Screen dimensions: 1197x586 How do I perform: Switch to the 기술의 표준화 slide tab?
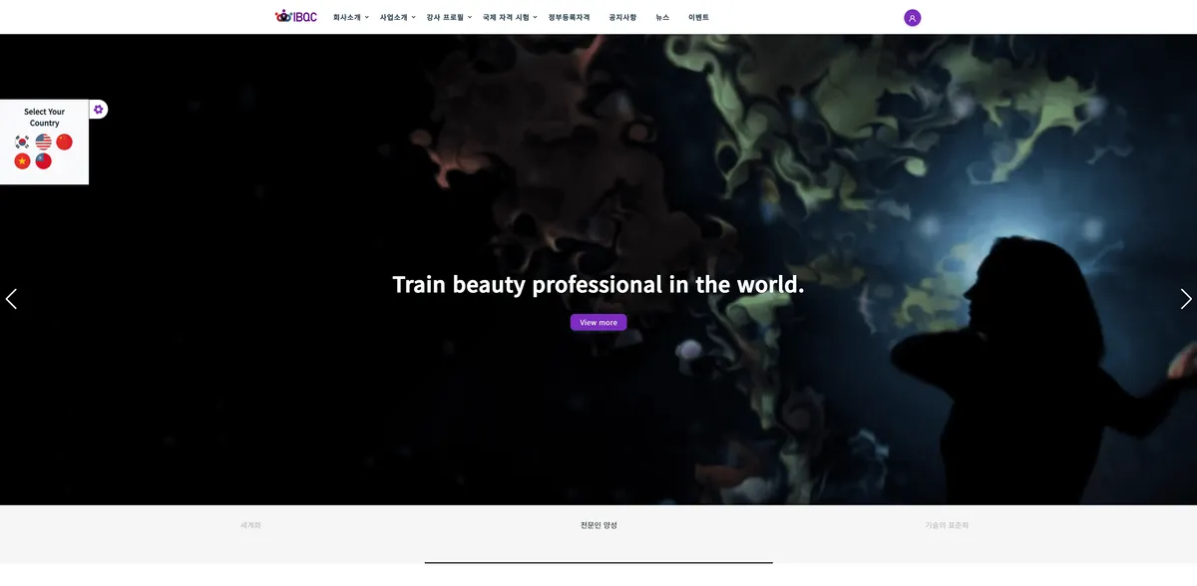tap(947, 525)
